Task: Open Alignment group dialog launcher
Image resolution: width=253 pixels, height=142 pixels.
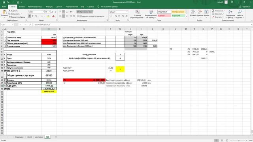Action: (x=108, y=20)
